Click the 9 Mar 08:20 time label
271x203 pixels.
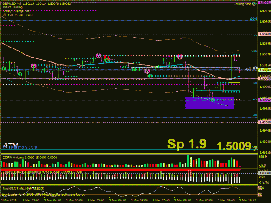point(183,200)
